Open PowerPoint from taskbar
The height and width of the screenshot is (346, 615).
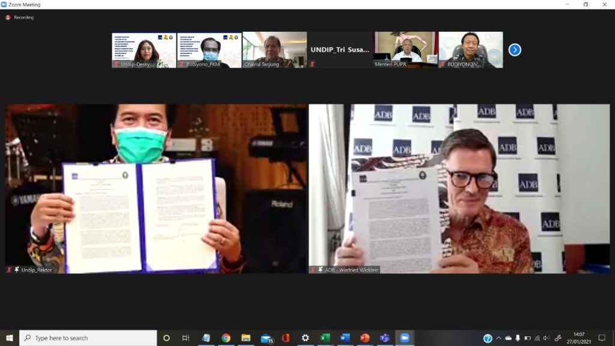click(365, 338)
